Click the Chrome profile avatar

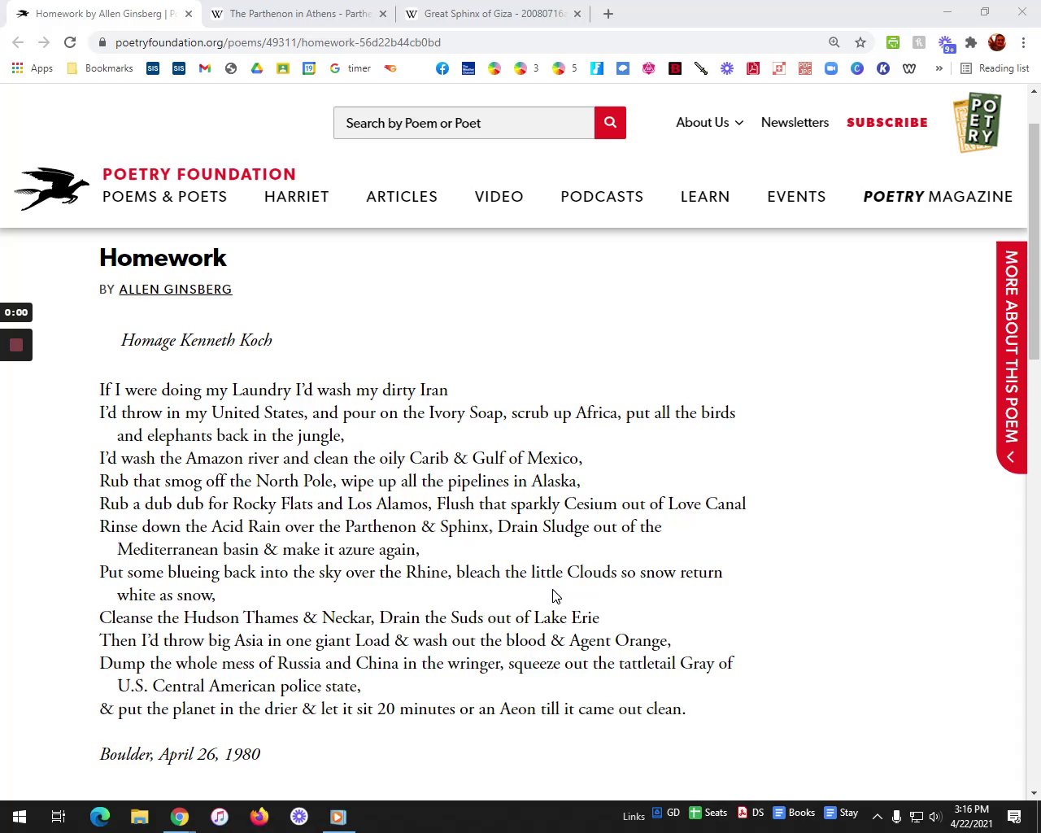[x=997, y=42]
